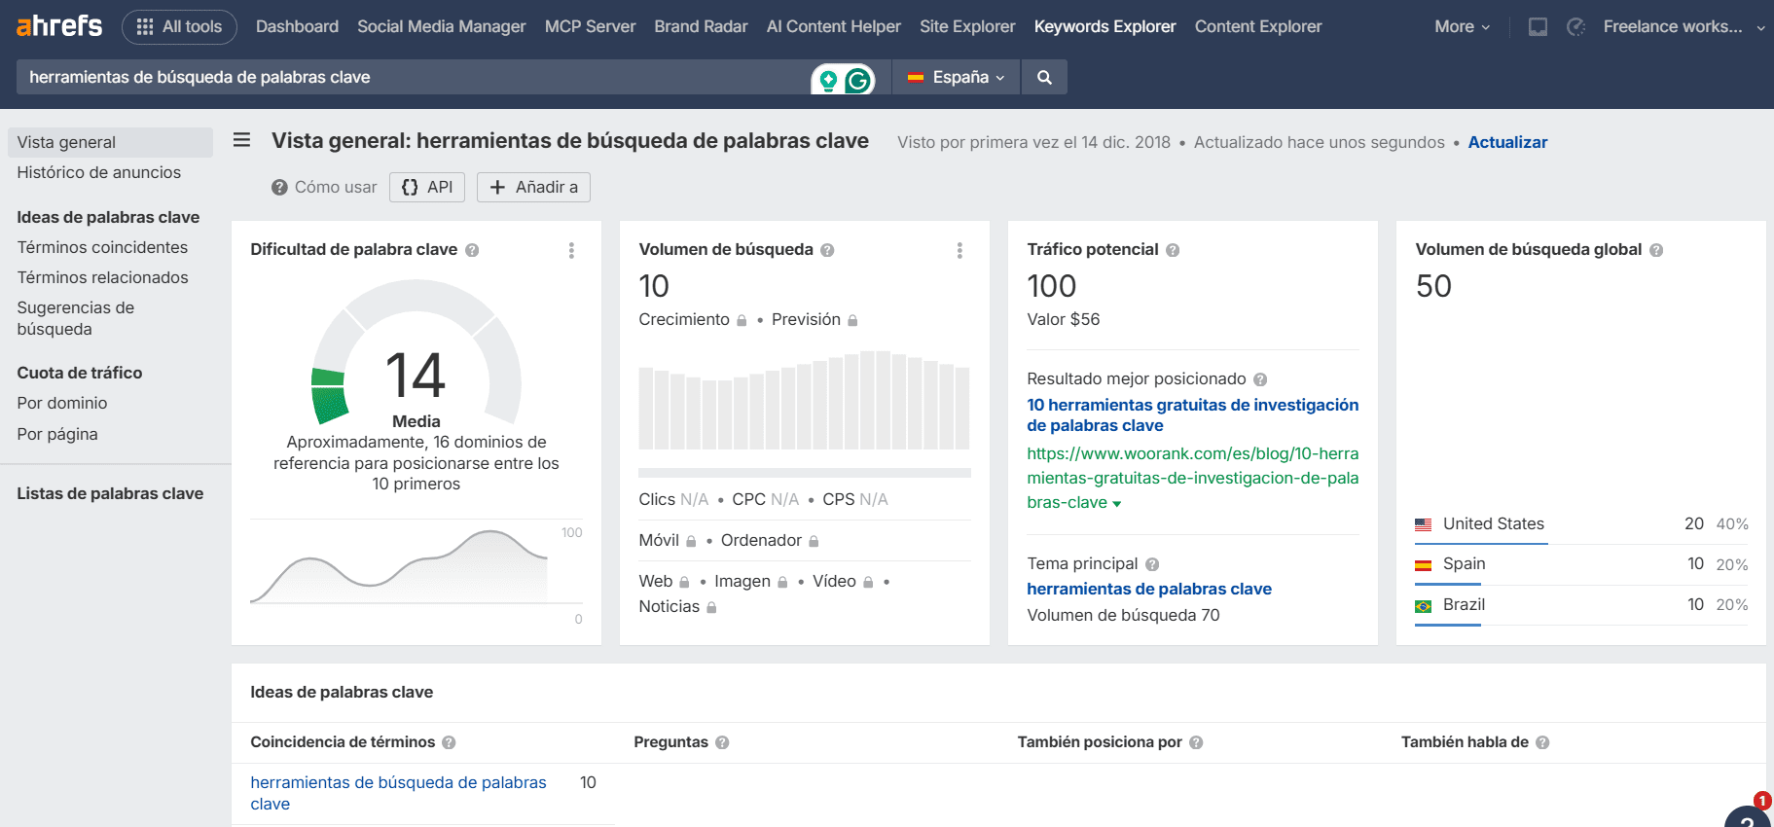Open the three-dot menu on Dificultad card
The width and height of the screenshot is (1774, 827).
(x=571, y=250)
